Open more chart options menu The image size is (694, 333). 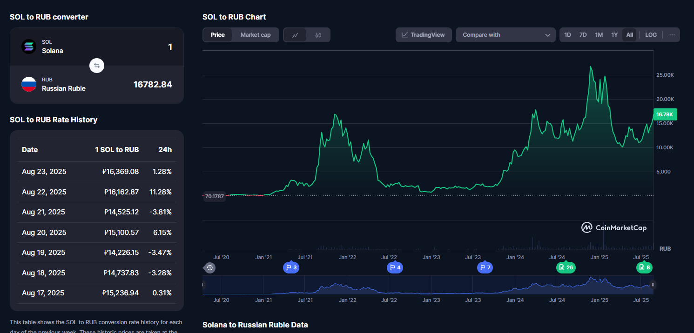click(672, 35)
